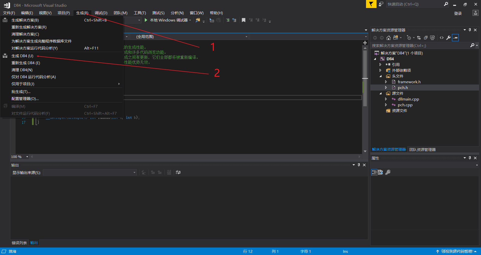The image size is (481, 255).
Task: Click the View Code icon
Action: (x=442, y=38)
